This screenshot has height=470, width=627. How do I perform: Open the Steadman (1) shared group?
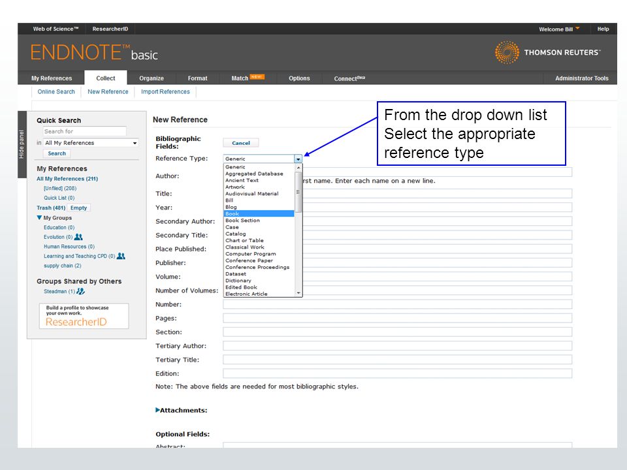click(x=59, y=291)
